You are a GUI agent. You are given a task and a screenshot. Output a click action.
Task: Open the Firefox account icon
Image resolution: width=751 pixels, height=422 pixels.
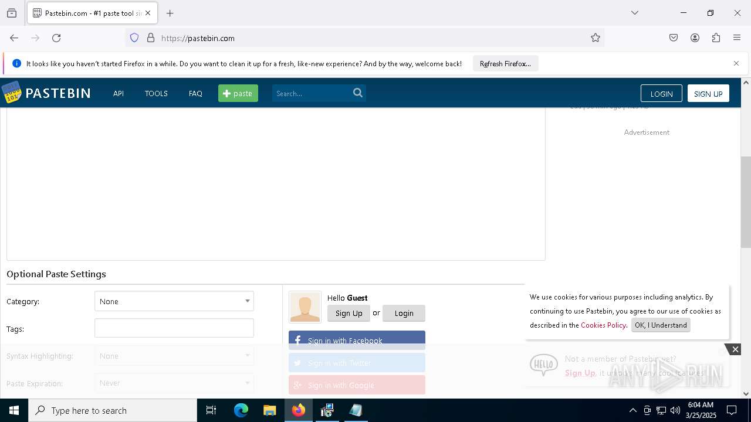[695, 38]
